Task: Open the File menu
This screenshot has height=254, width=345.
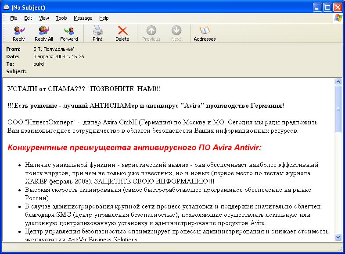Action: (x=14, y=18)
